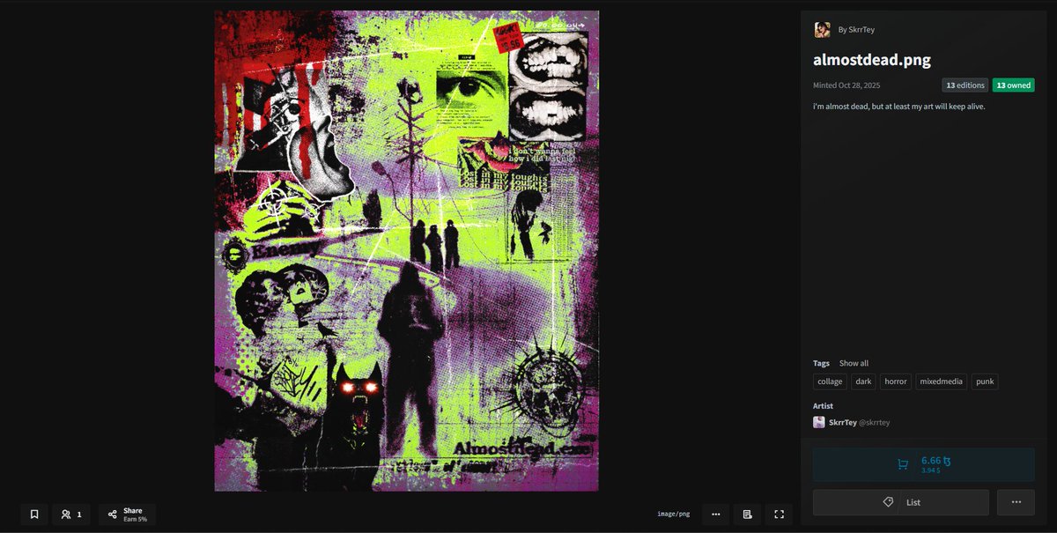This screenshot has height=533, width=1057.
Task: Click the almostdead.png title
Action: (872, 60)
